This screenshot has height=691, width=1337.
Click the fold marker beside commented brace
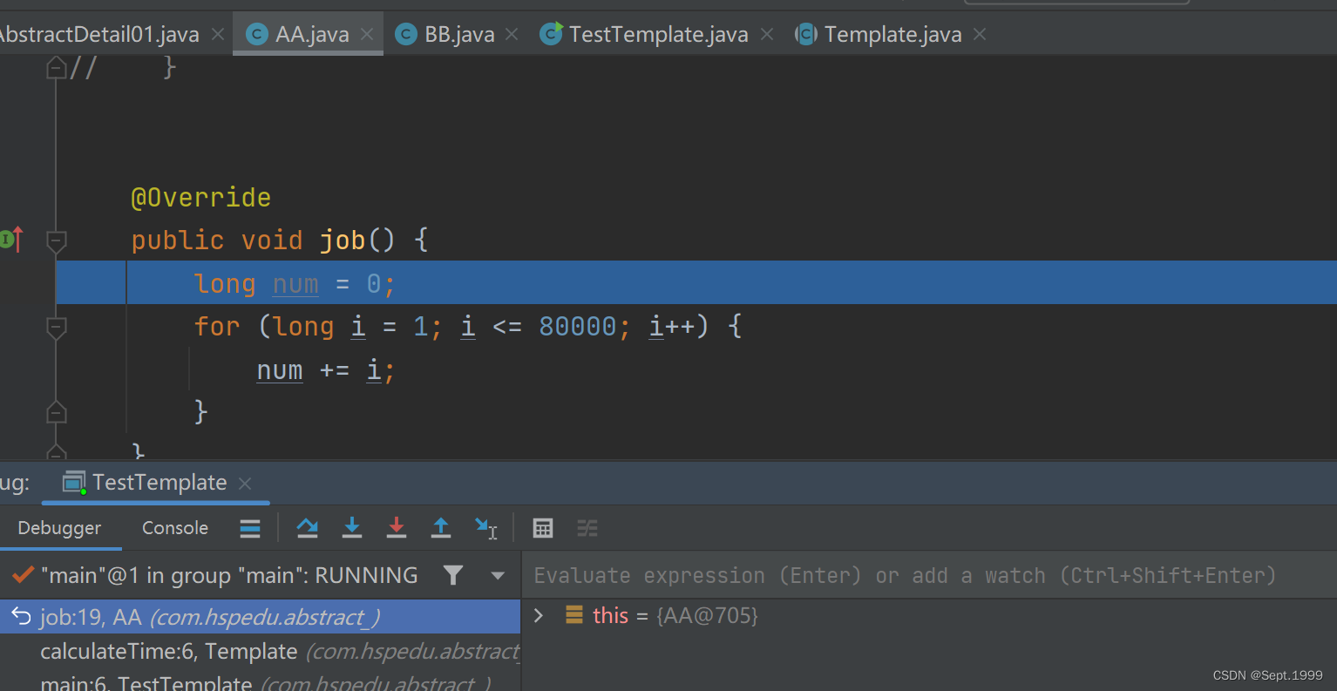[x=57, y=67]
